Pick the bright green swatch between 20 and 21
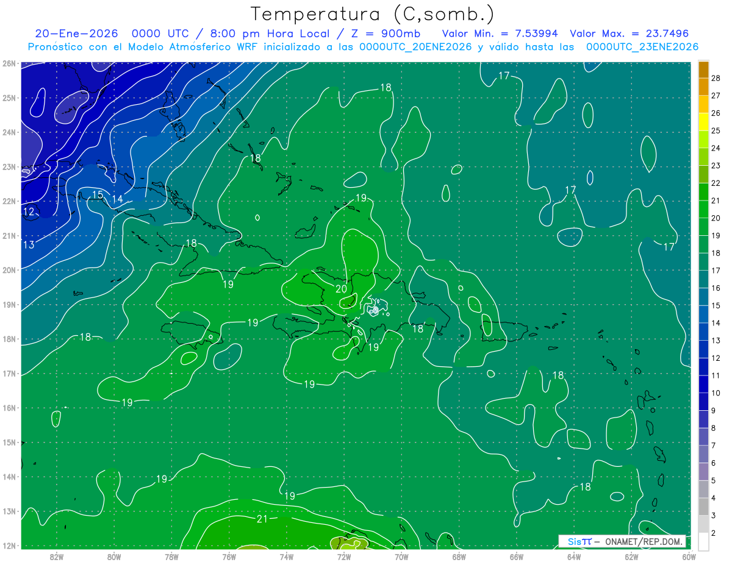The image size is (732, 565). pos(703,209)
